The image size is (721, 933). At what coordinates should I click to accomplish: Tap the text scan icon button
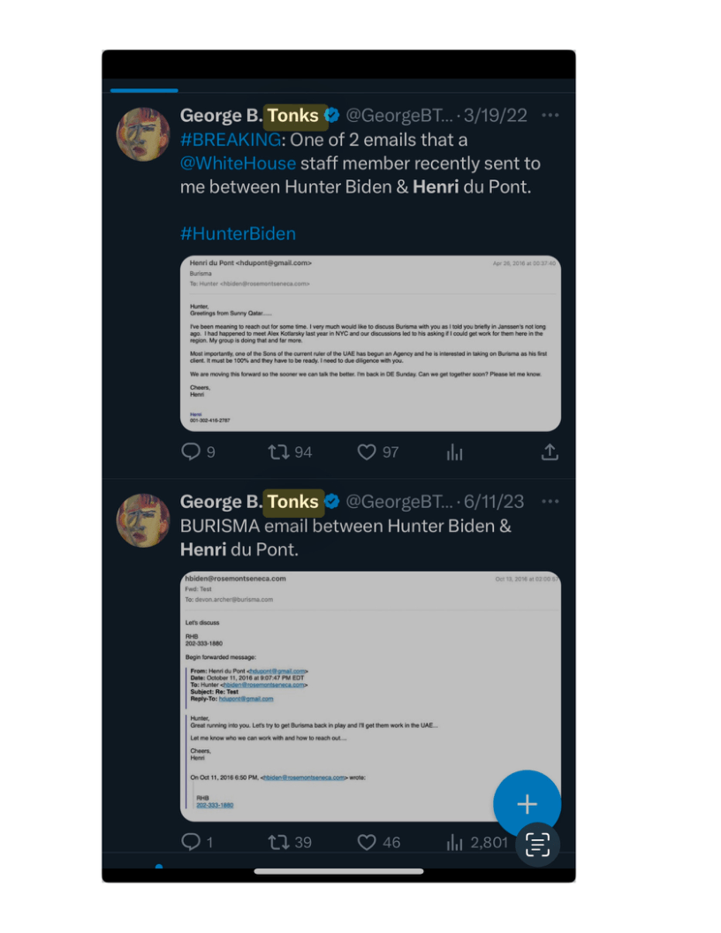pyautogui.click(x=537, y=845)
